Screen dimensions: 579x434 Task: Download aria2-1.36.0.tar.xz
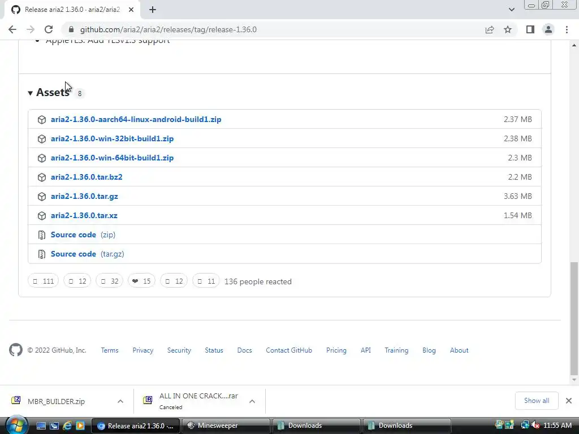click(84, 215)
